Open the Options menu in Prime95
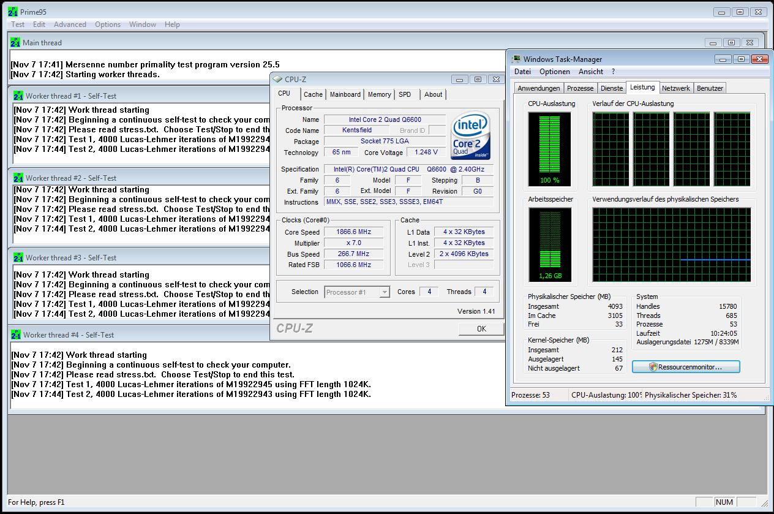The width and height of the screenshot is (774, 514). pos(108,25)
